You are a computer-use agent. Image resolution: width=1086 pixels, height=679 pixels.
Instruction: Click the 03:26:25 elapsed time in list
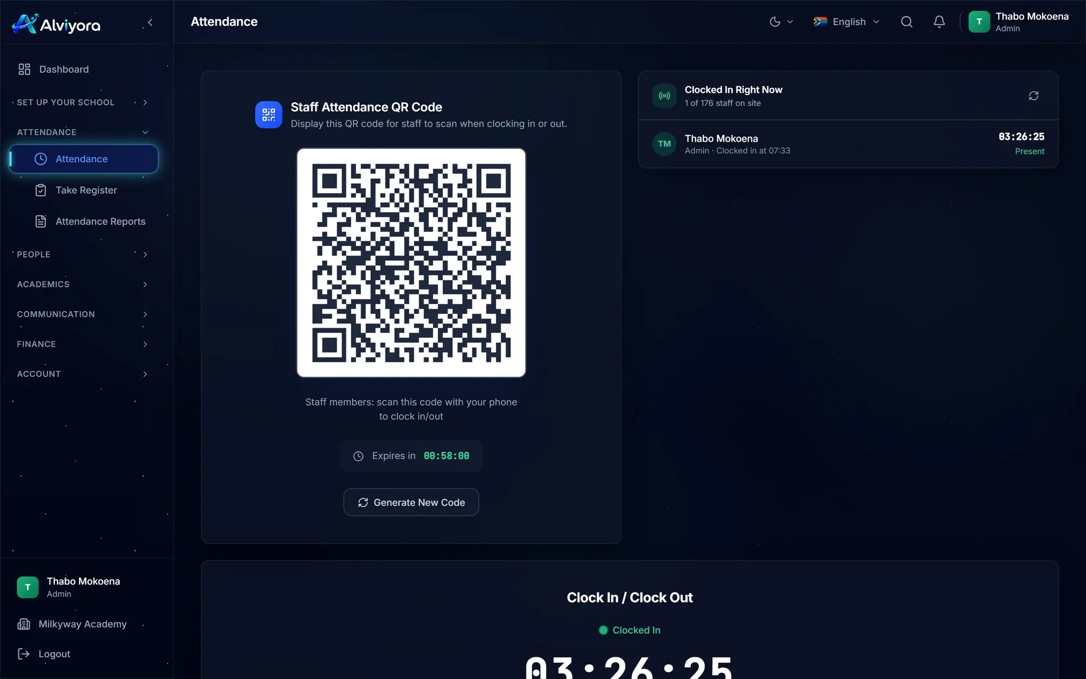coord(1021,137)
